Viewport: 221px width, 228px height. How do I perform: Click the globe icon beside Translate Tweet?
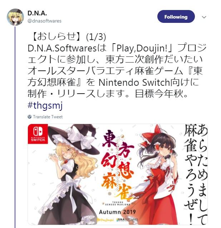click(30, 117)
